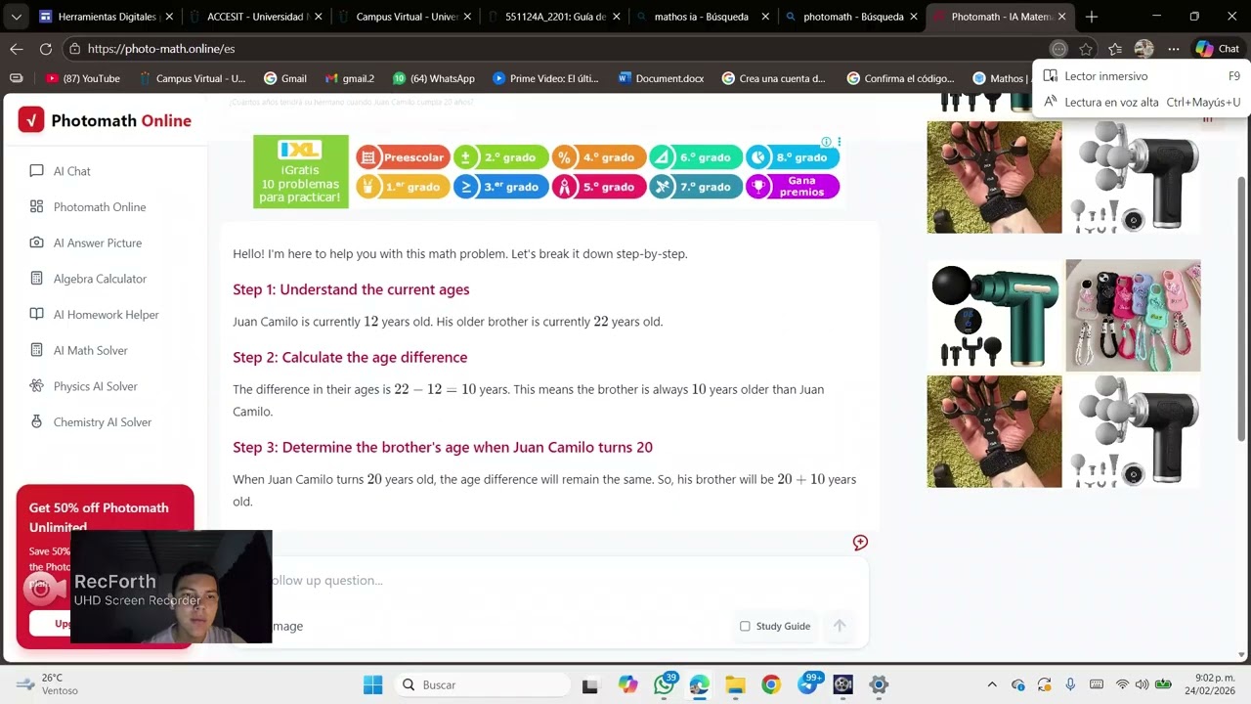The image size is (1251, 704).
Task: Open YouTube bookmark
Action: pyautogui.click(x=83, y=78)
